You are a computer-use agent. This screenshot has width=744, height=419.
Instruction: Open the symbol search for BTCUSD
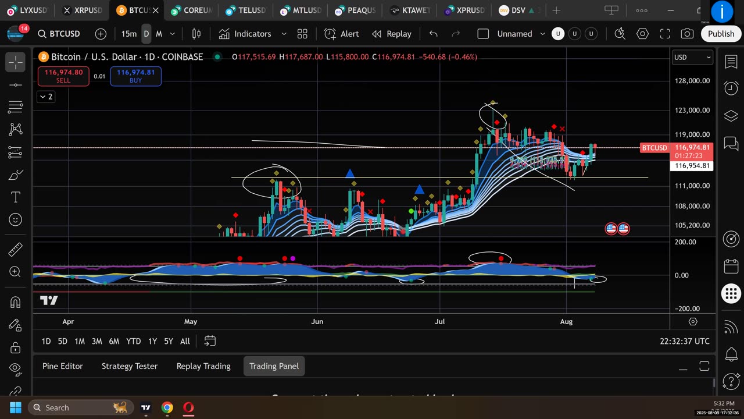59,34
